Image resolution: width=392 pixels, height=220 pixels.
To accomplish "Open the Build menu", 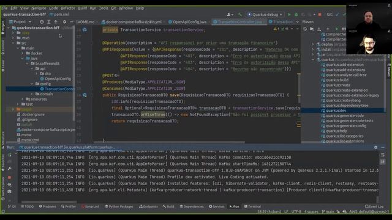I will (x=83, y=8).
